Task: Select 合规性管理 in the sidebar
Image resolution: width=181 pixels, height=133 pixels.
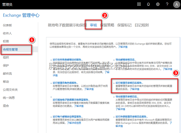Action: pyautogui.click(x=10, y=49)
